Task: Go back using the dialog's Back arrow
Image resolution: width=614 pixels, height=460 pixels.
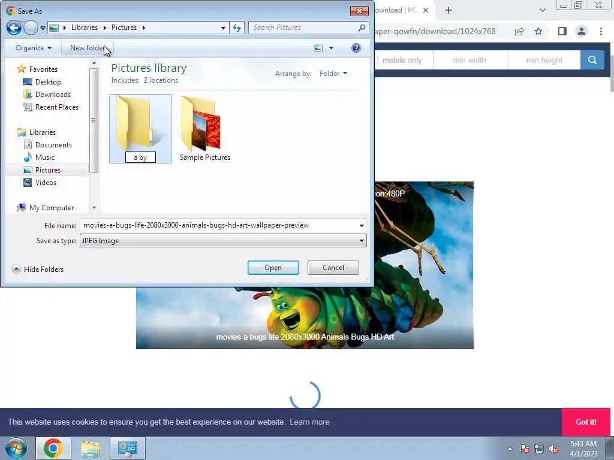Action: point(14,28)
